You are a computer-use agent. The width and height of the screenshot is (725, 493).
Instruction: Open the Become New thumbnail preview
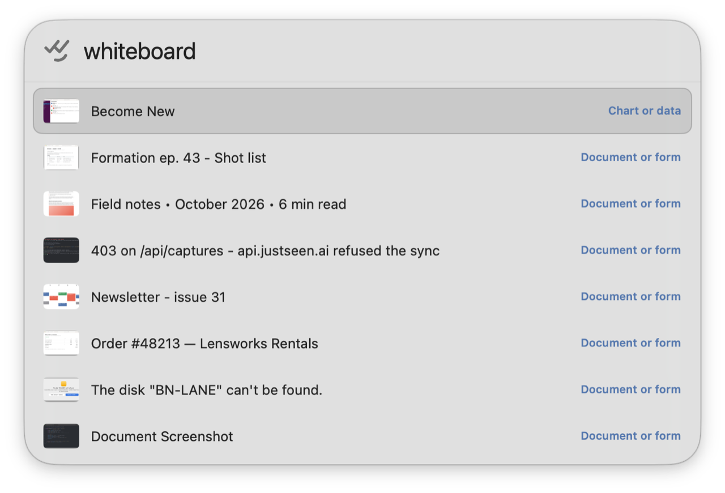pyautogui.click(x=61, y=111)
